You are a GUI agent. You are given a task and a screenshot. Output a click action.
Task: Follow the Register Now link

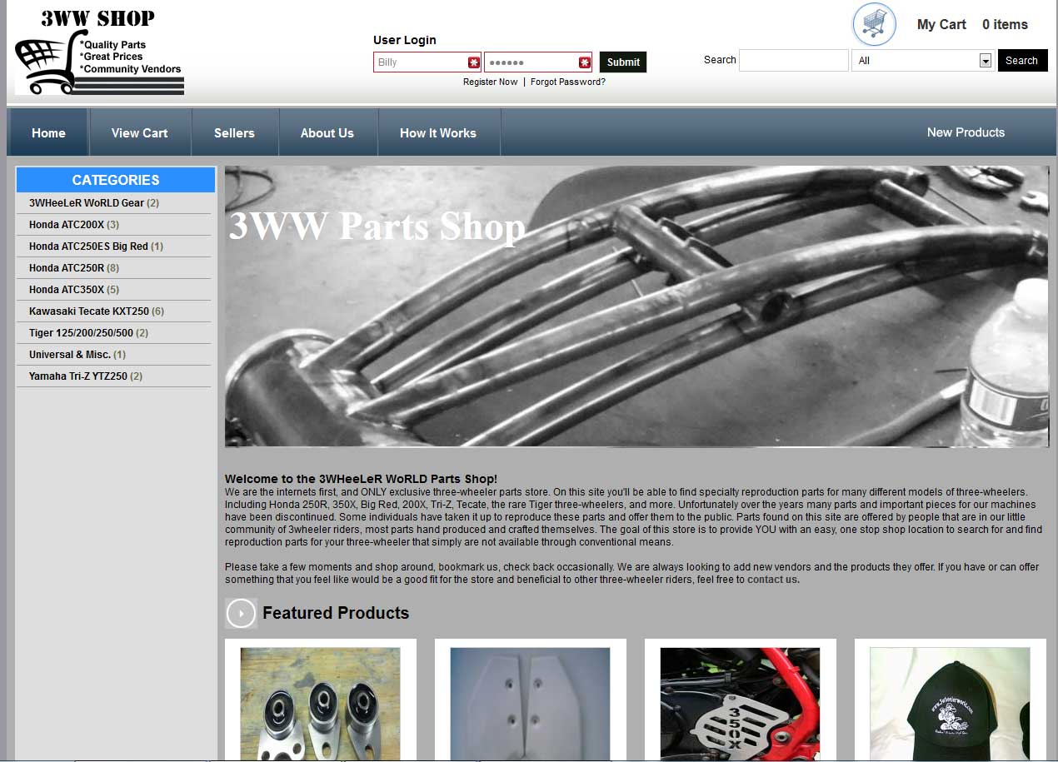490,82
